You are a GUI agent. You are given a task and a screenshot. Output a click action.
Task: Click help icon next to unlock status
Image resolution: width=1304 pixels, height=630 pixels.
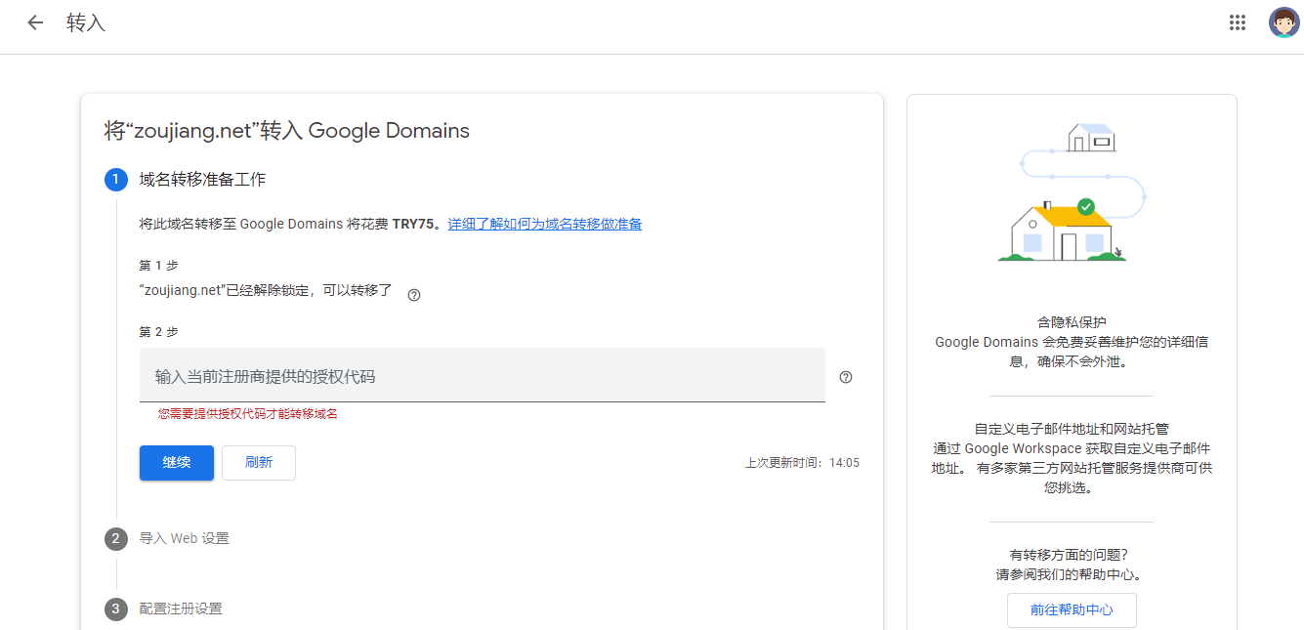pos(413,295)
